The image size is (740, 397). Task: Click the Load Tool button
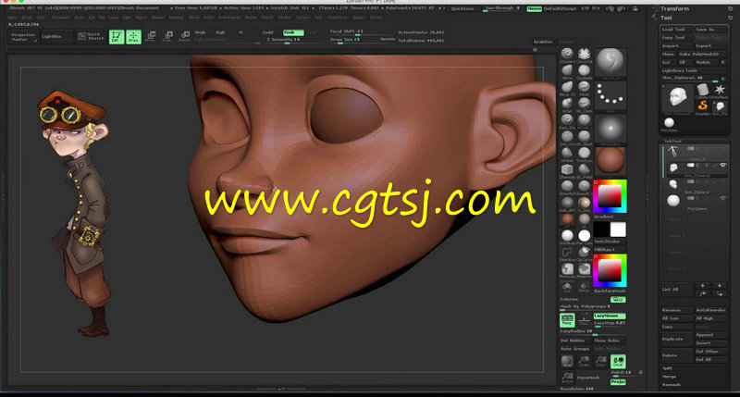(676, 30)
